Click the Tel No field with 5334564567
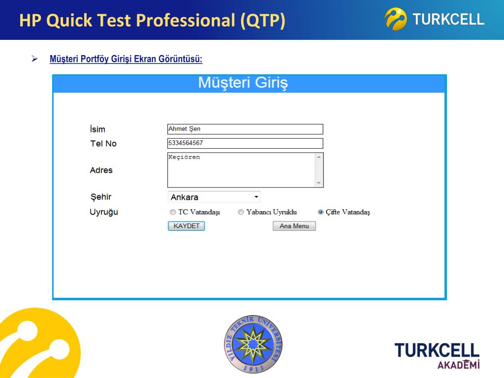The image size is (504, 378). [x=245, y=143]
